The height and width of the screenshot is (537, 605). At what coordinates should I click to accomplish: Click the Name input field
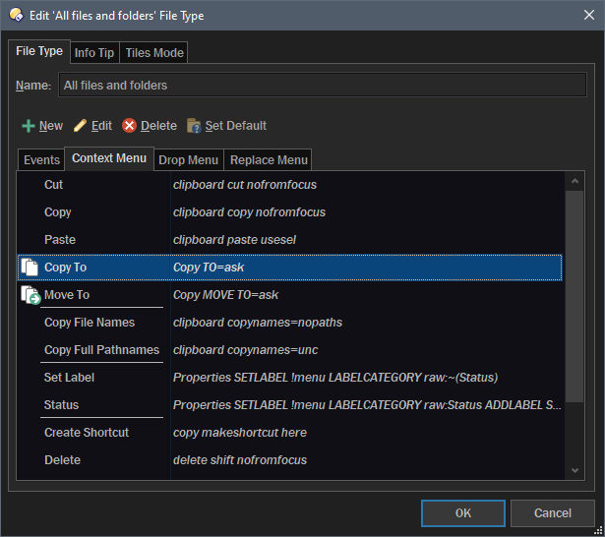pos(322,86)
